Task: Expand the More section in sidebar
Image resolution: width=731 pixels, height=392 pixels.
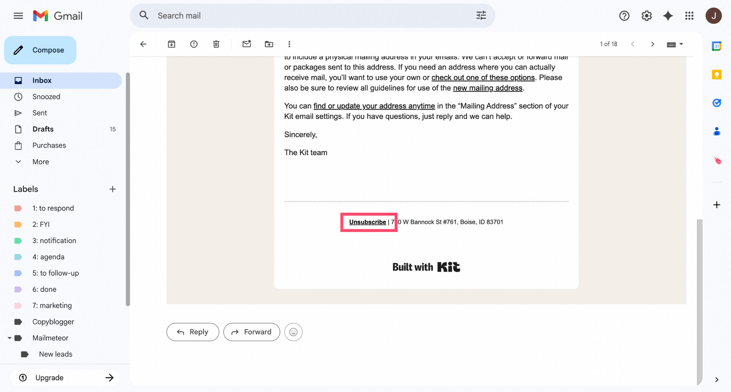Action: 40,162
